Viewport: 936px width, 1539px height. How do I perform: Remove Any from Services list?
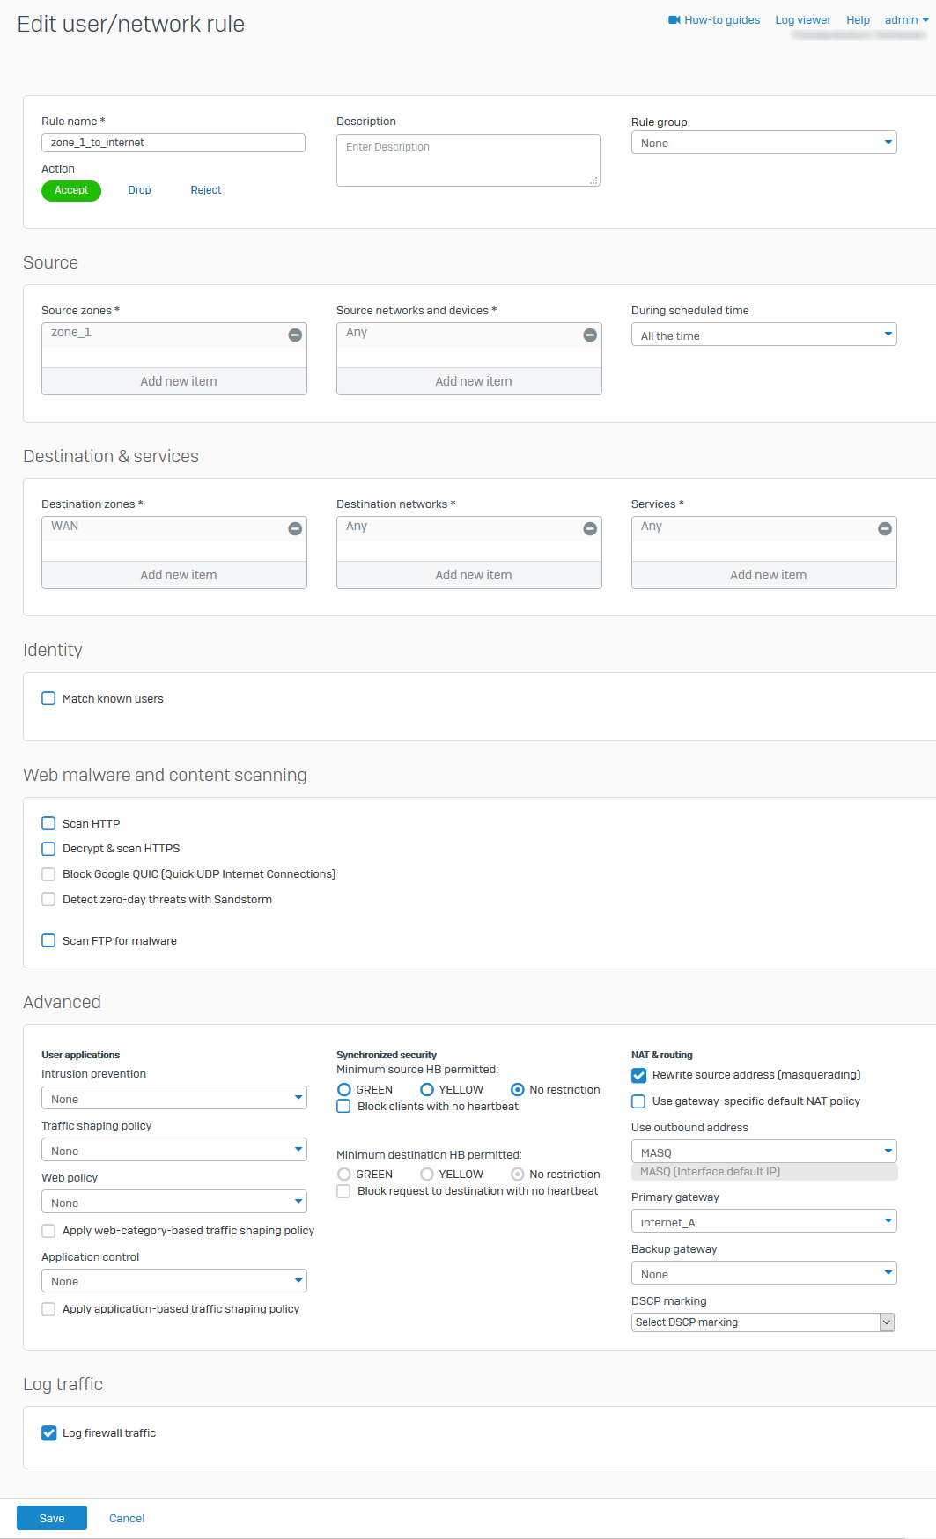885,529
